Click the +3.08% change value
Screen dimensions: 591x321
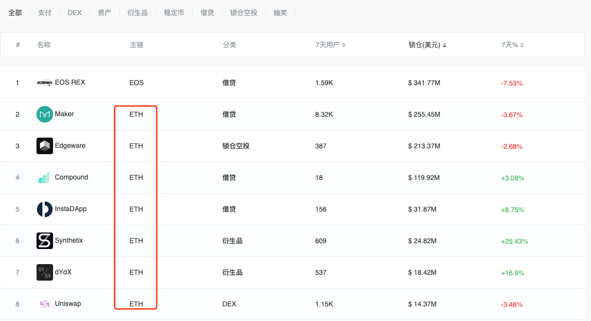coord(513,178)
